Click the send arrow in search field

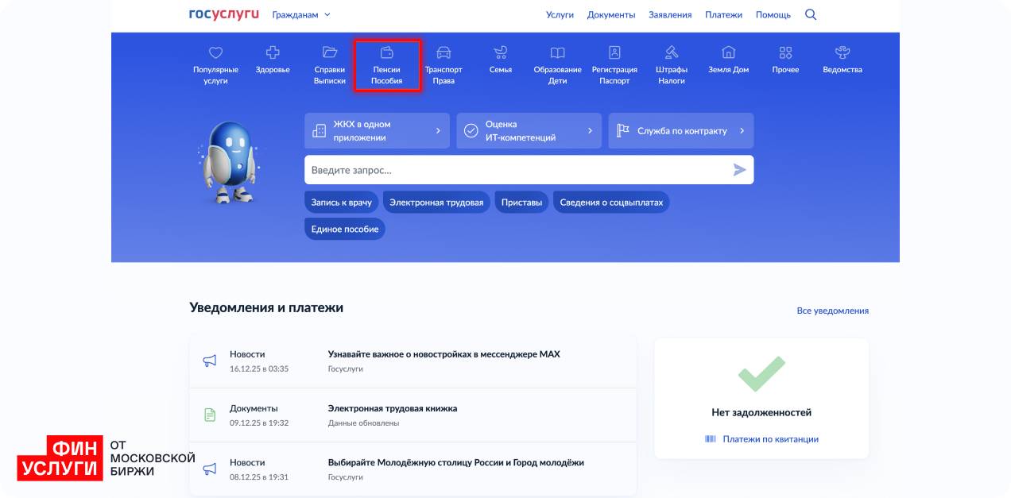coord(739,170)
